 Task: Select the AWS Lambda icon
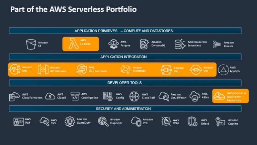pyautogui.click(x=74, y=44)
